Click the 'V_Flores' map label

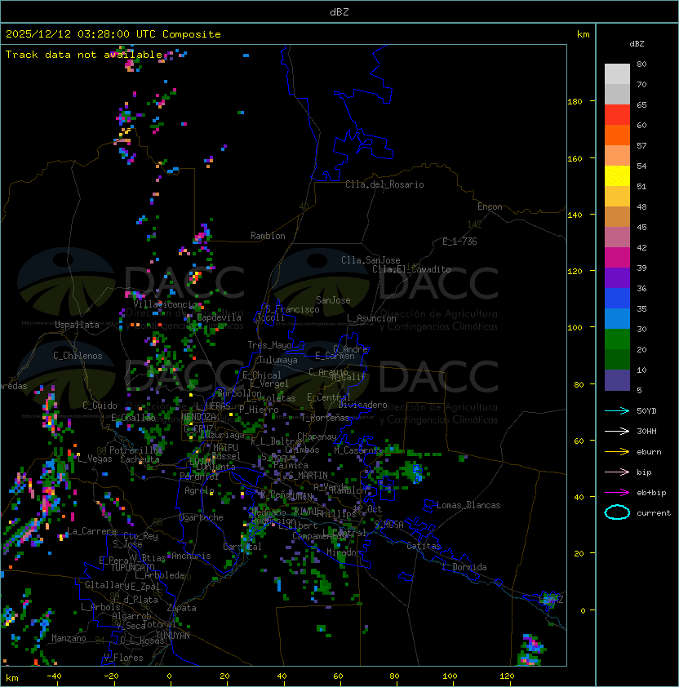click(123, 658)
